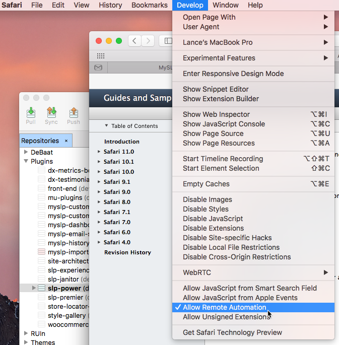The image size is (339, 345).
Task: Open the WebRTC submenu
Action: 253,272
